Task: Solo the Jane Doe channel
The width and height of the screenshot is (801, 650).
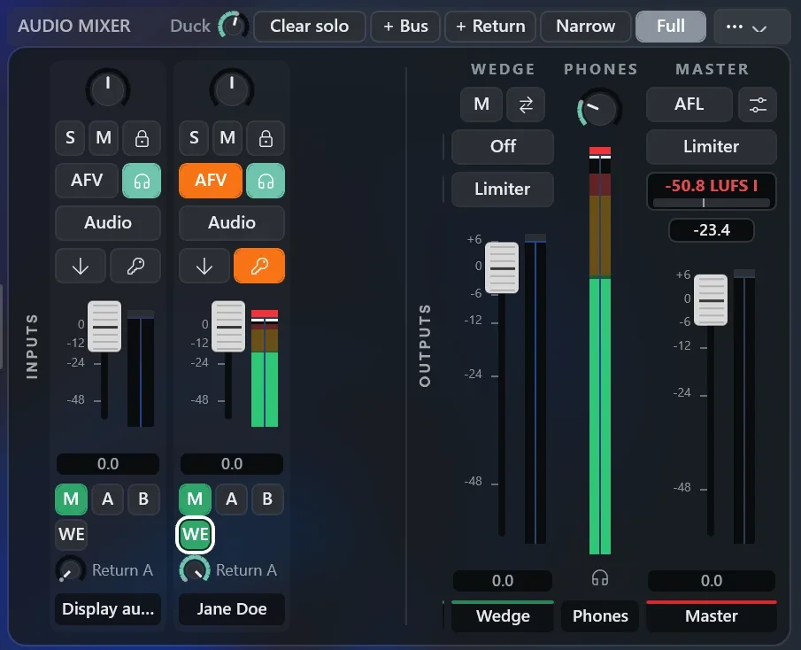Action: click(194, 138)
